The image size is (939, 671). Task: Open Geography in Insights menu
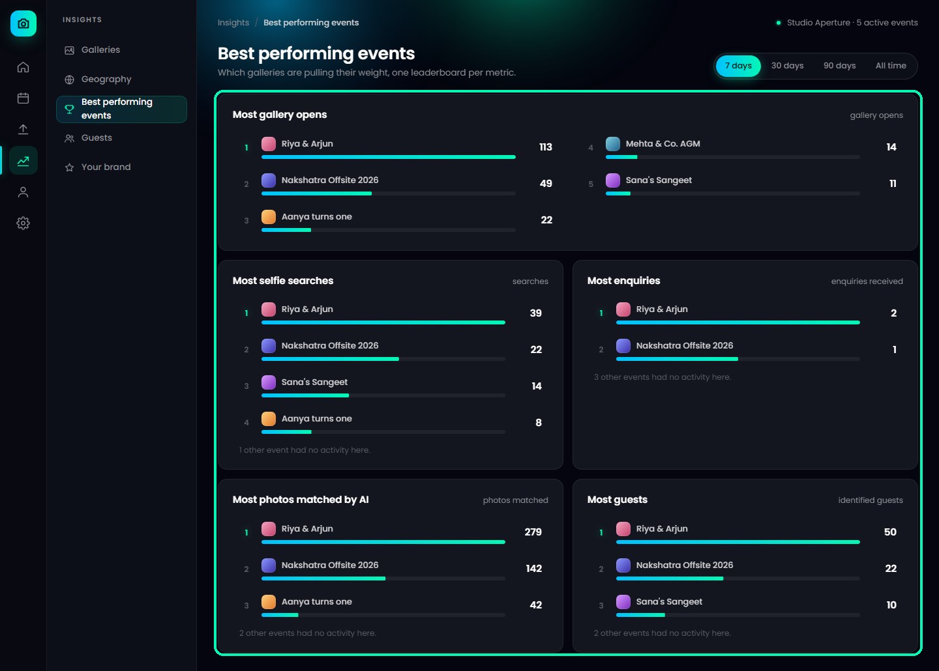(x=121, y=79)
